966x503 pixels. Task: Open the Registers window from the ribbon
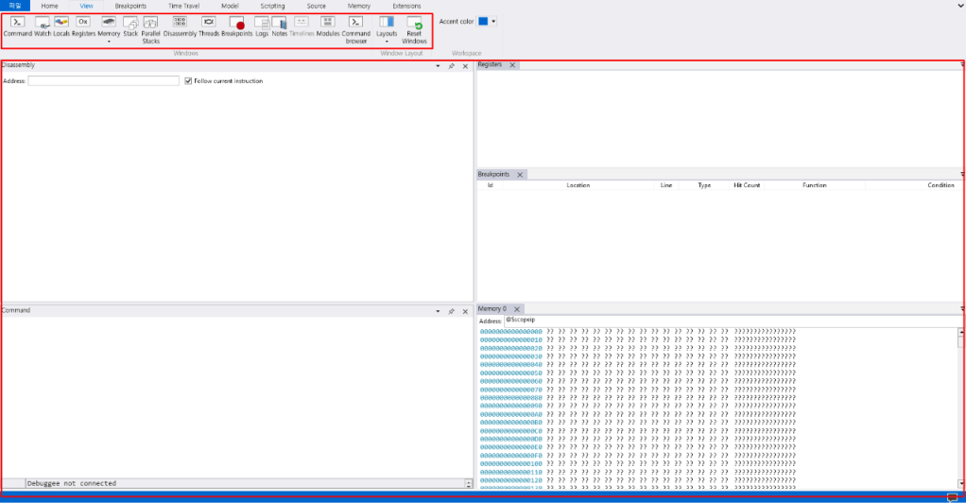[84, 26]
